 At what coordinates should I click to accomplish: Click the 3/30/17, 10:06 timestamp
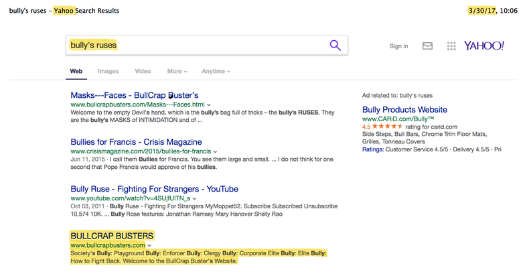(493, 11)
